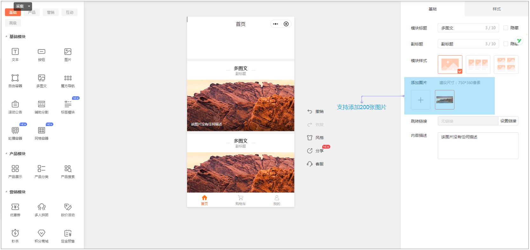The height and width of the screenshot is (250, 530).
Task: Click the plus button to add image
Action: click(x=420, y=100)
